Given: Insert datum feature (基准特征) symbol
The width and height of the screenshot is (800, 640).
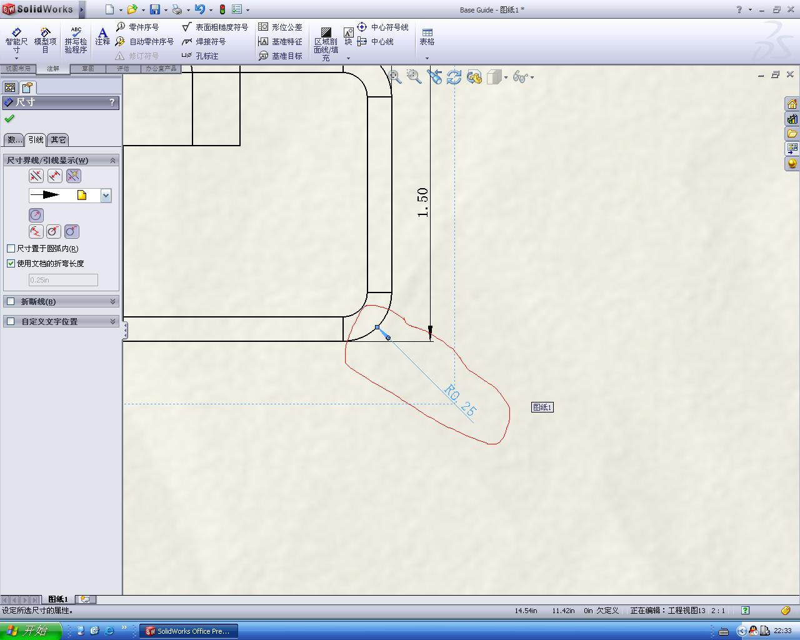Looking at the screenshot, I should coord(280,41).
